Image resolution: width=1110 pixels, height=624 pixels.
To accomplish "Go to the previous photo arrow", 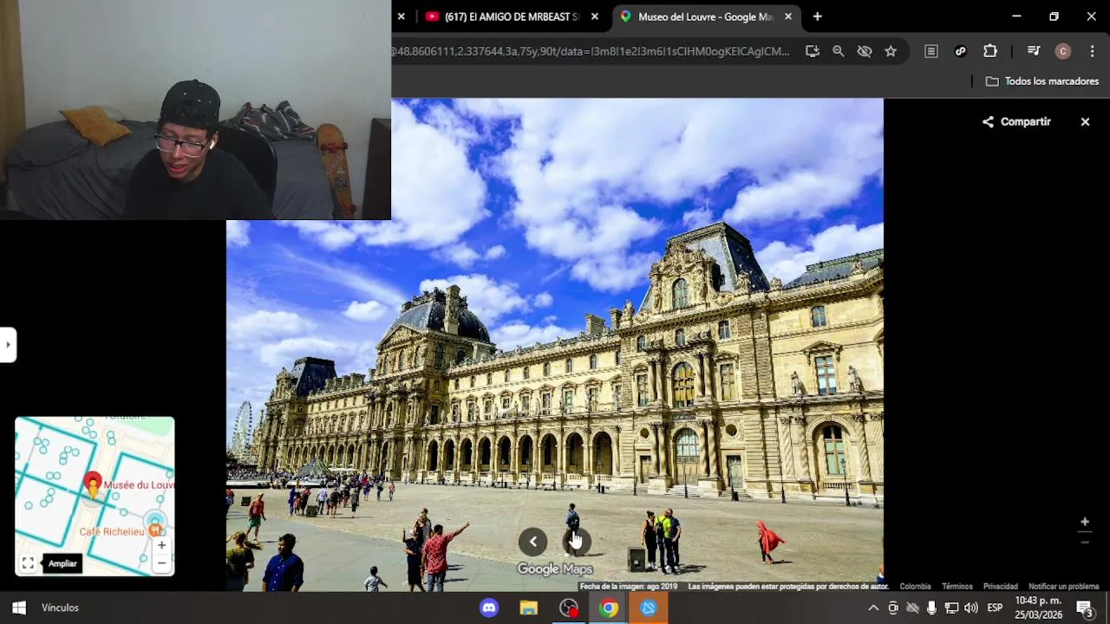I will pyautogui.click(x=533, y=542).
